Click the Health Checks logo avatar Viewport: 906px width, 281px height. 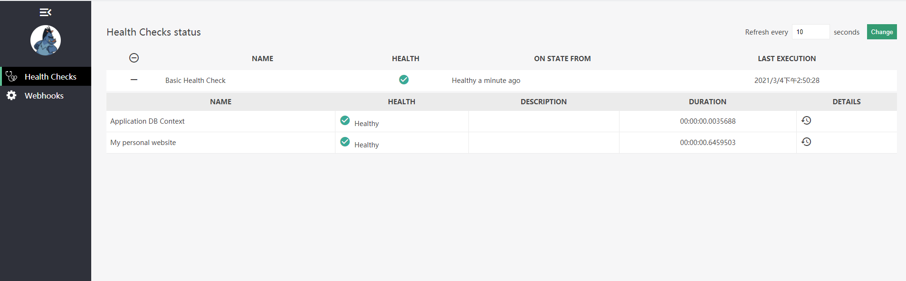[46, 40]
